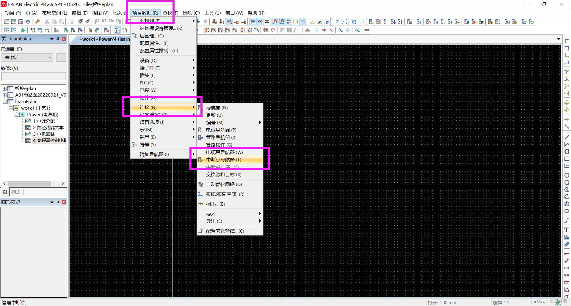The height and width of the screenshot is (306, 571).
Task: Switch to the 树 tab
Action: click(5, 192)
